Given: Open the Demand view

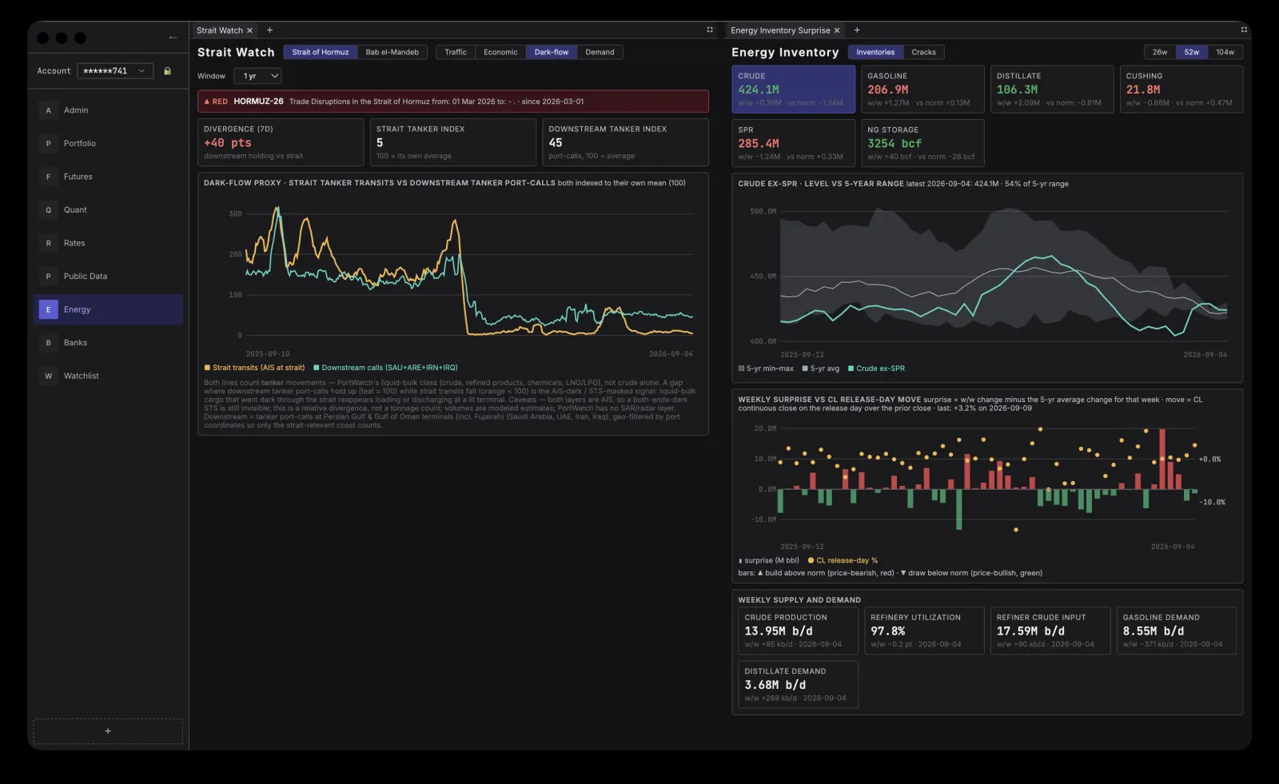Looking at the screenshot, I should coord(600,52).
